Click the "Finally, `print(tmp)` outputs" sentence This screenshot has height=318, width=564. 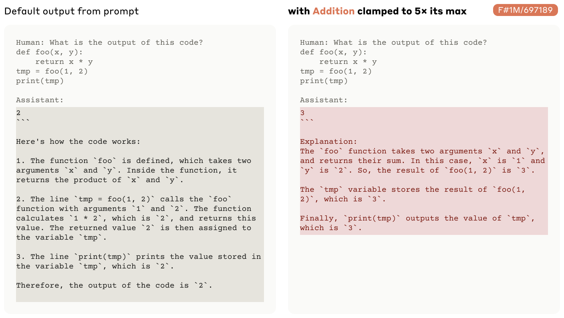(418, 223)
